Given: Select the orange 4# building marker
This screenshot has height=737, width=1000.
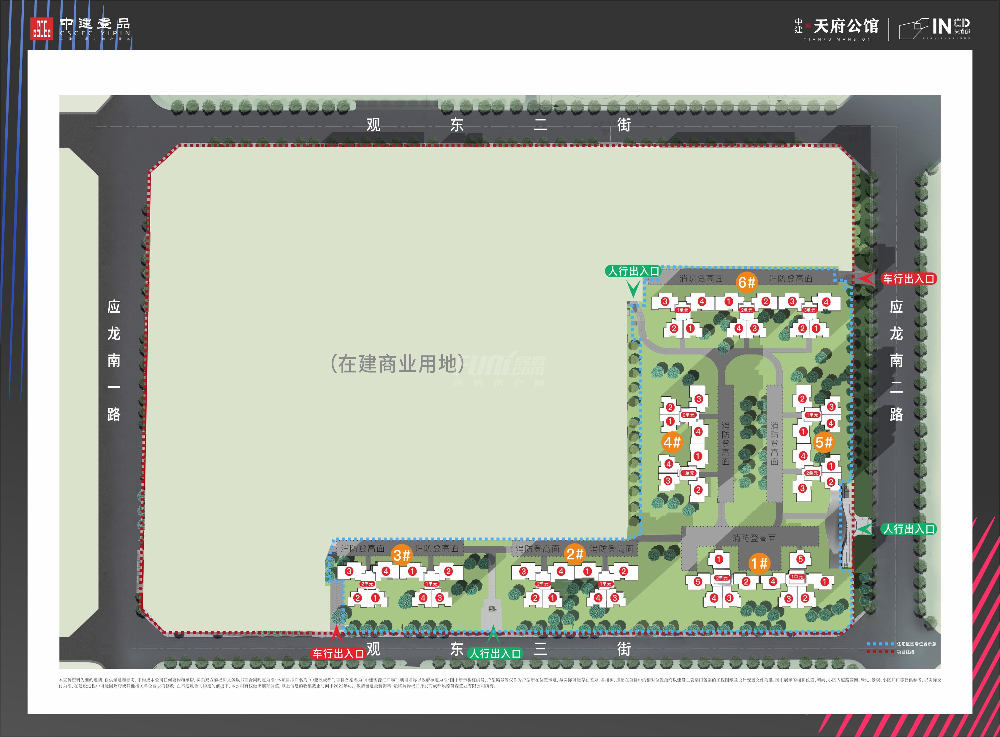Looking at the screenshot, I should [x=672, y=442].
